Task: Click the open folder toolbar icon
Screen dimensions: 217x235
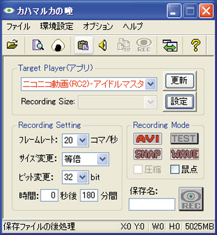Action: click(x=12, y=45)
